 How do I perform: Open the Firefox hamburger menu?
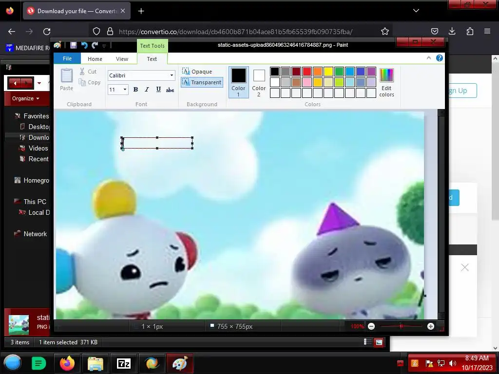click(x=487, y=31)
